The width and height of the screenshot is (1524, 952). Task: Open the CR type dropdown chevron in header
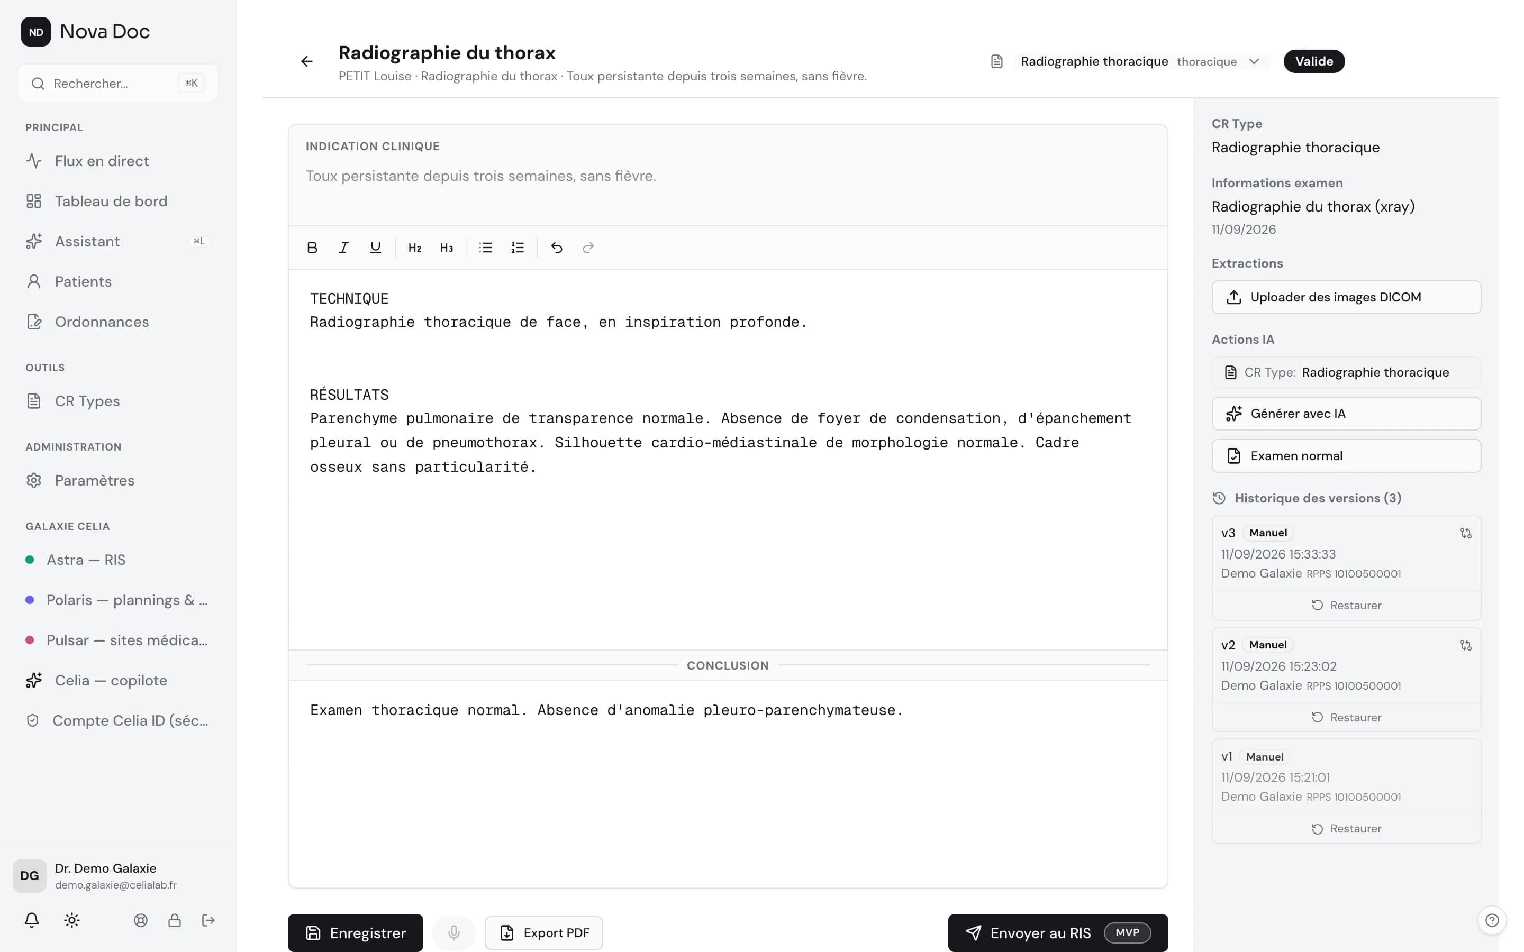(x=1254, y=61)
